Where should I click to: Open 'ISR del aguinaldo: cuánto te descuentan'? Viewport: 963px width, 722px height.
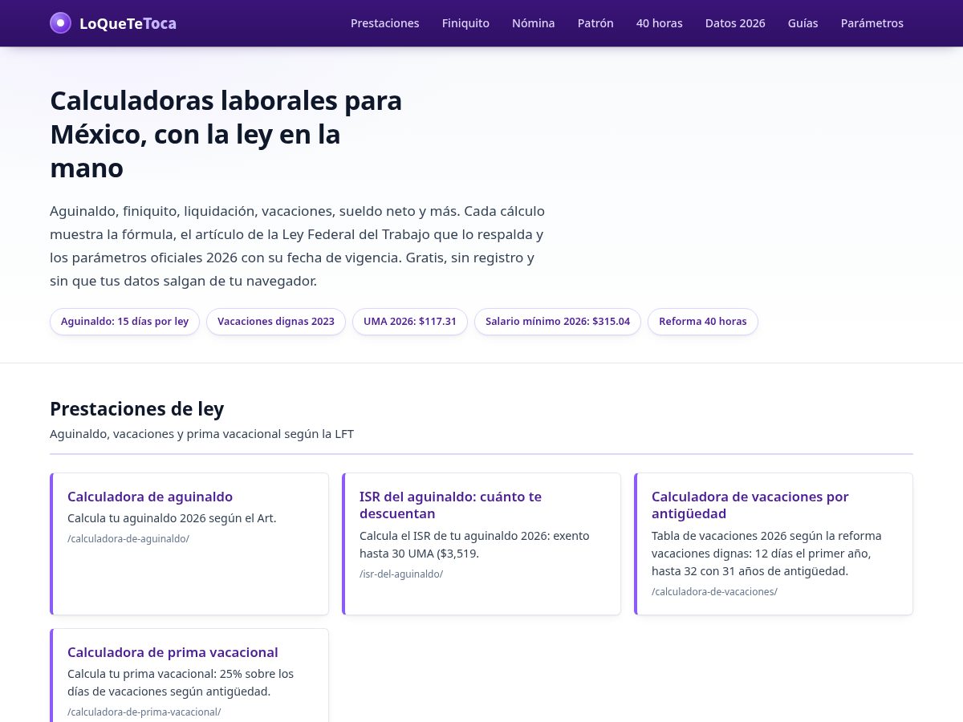(x=450, y=505)
